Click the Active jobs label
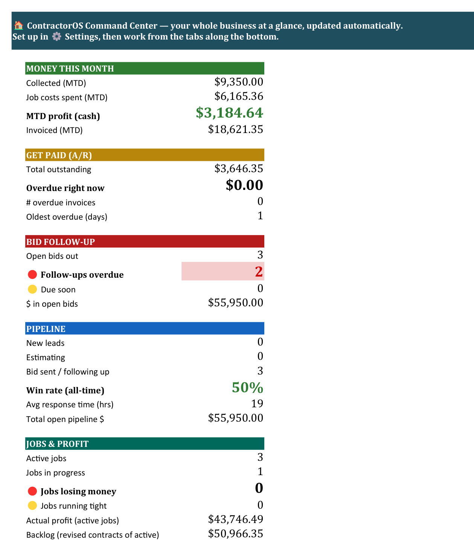Viewport: 474px width, 552px height. pos(46,459)
